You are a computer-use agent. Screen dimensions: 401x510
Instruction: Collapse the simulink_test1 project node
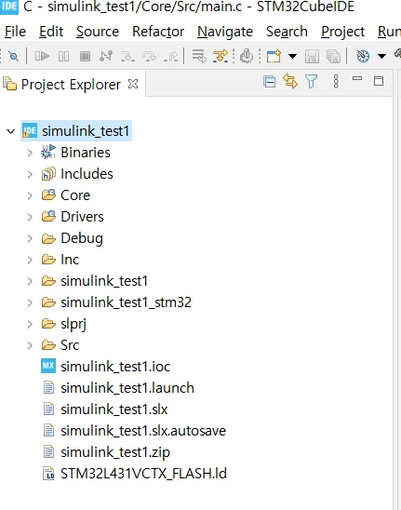pos(11,131)
